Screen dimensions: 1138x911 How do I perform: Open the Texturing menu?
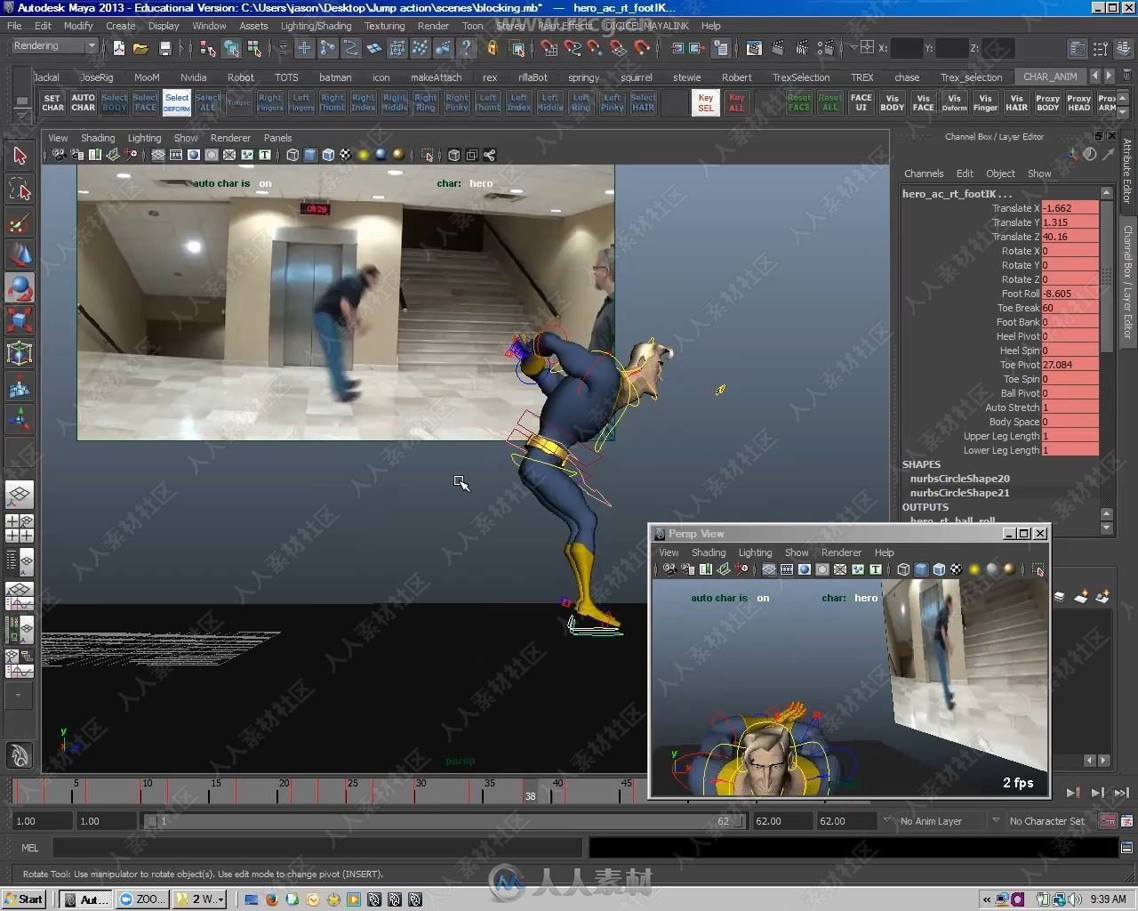pyautogui.click(x=384, y=26)
